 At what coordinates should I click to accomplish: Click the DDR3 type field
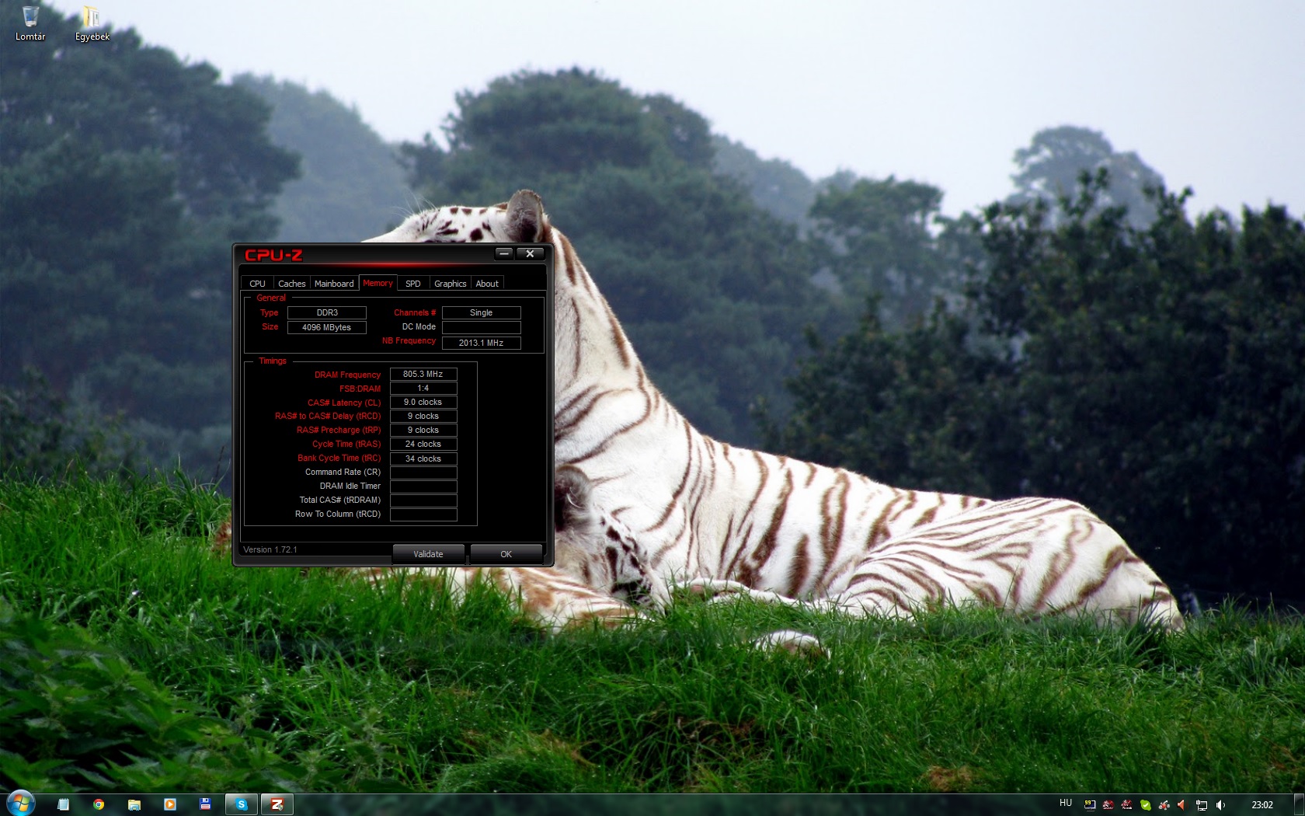pos(327,312)
